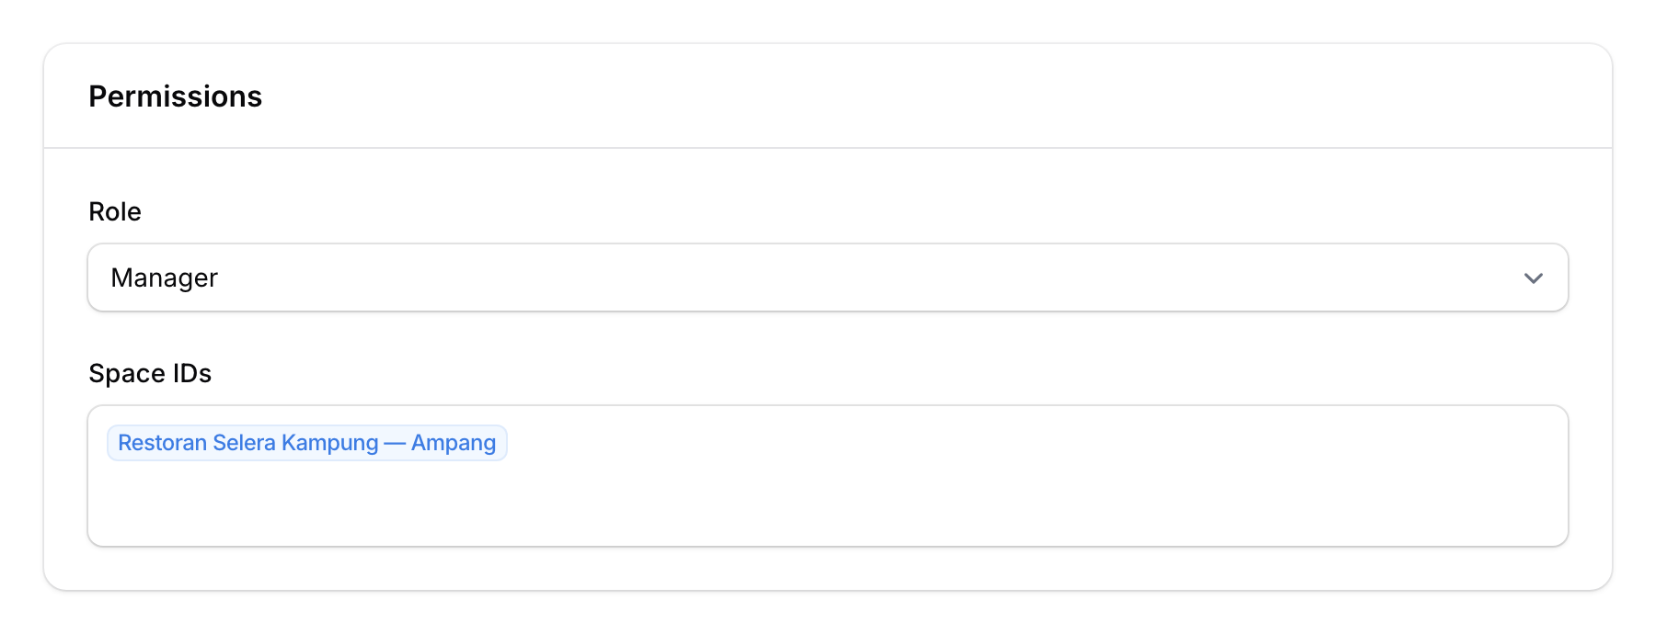1656x634 pixels.
Task: Click the Permissions section heading
Action: click(176, 96)
